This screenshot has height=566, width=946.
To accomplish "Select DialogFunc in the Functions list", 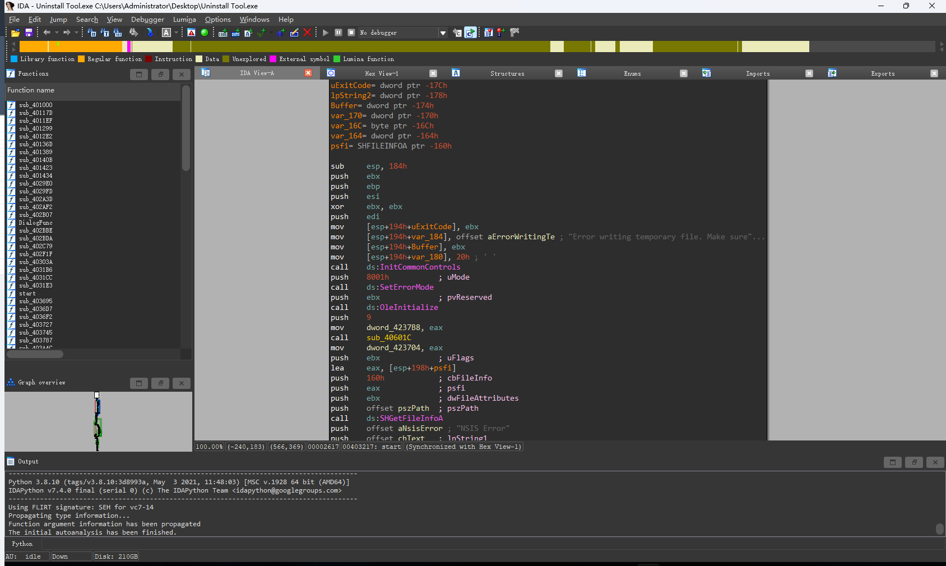I will pyautogui.click(x=35, y=223).
